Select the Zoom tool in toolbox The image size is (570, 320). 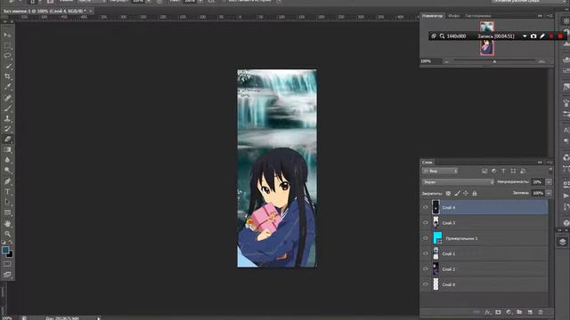pyautogui.click(x=7, y=234)
